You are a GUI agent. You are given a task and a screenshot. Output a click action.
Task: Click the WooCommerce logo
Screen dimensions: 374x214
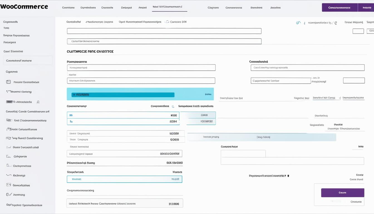tap(24, 7)
